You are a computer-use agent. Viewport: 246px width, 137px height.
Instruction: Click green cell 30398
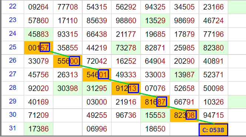(x=68, y=88)
